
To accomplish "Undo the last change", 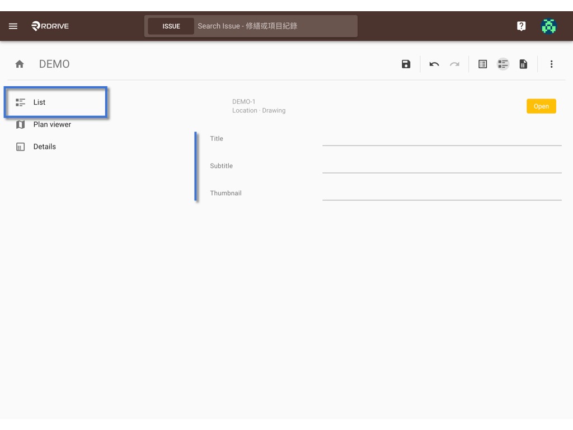I will (x=434, y=64).
